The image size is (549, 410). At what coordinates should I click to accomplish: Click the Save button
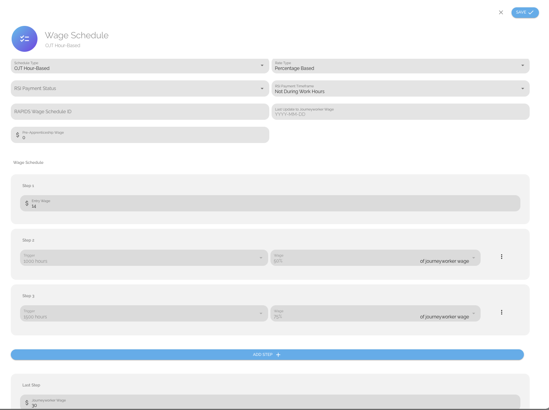click(525, 12)
